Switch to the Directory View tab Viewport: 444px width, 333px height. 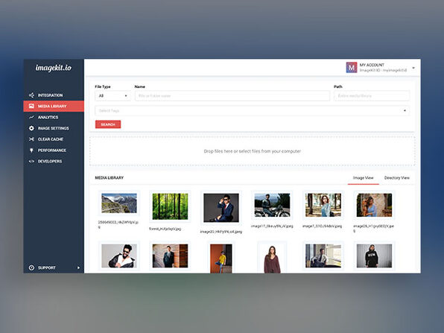[x=397, y=178]
